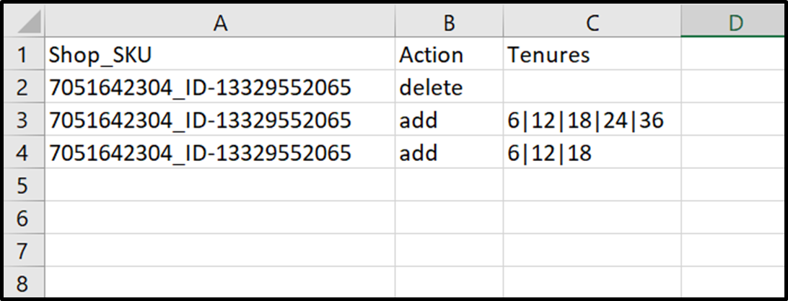Select the SKU cell in row 2
The image size is (788, 301).
point(220,87)
